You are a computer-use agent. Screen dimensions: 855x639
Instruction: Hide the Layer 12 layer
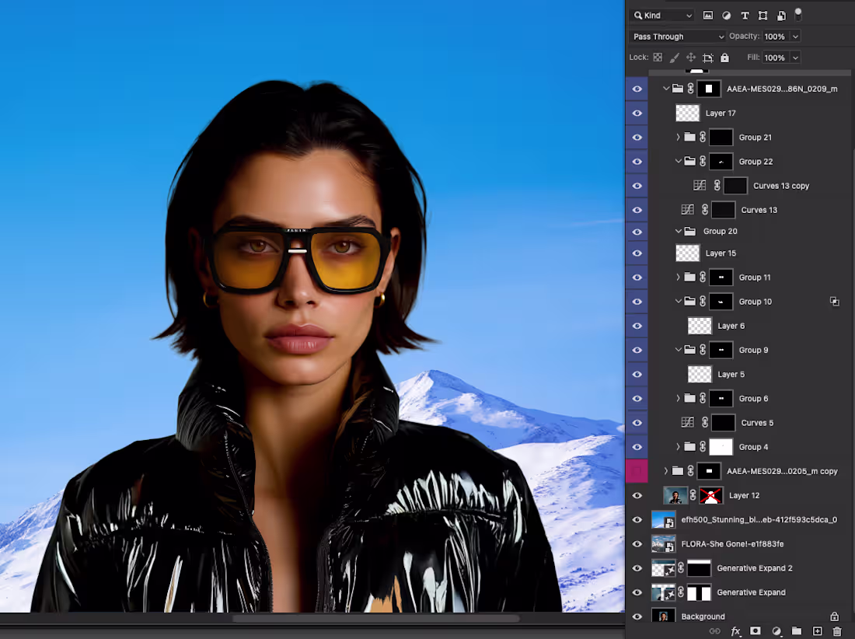[x=637, y=495]
